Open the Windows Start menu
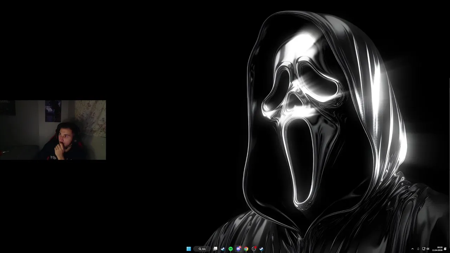 tap(189, 249)
